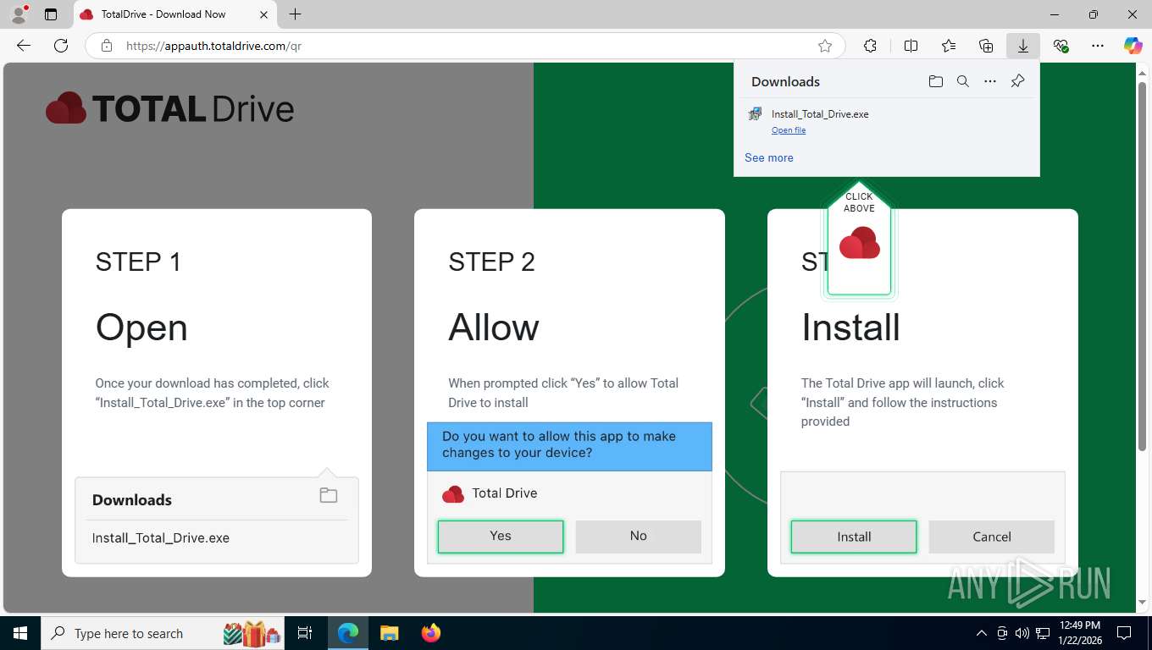This screenshot has height=650, width=1152.
Task: Click the TOTAL Drive logo
Action: tap(169, 109)
